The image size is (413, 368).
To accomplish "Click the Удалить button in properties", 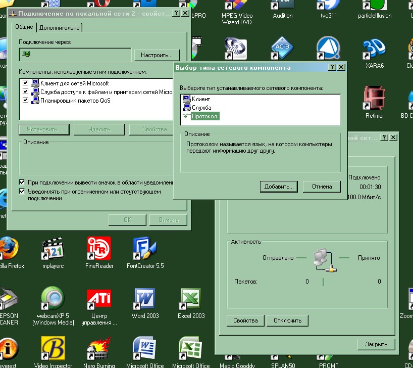I will tap(99, 129).
